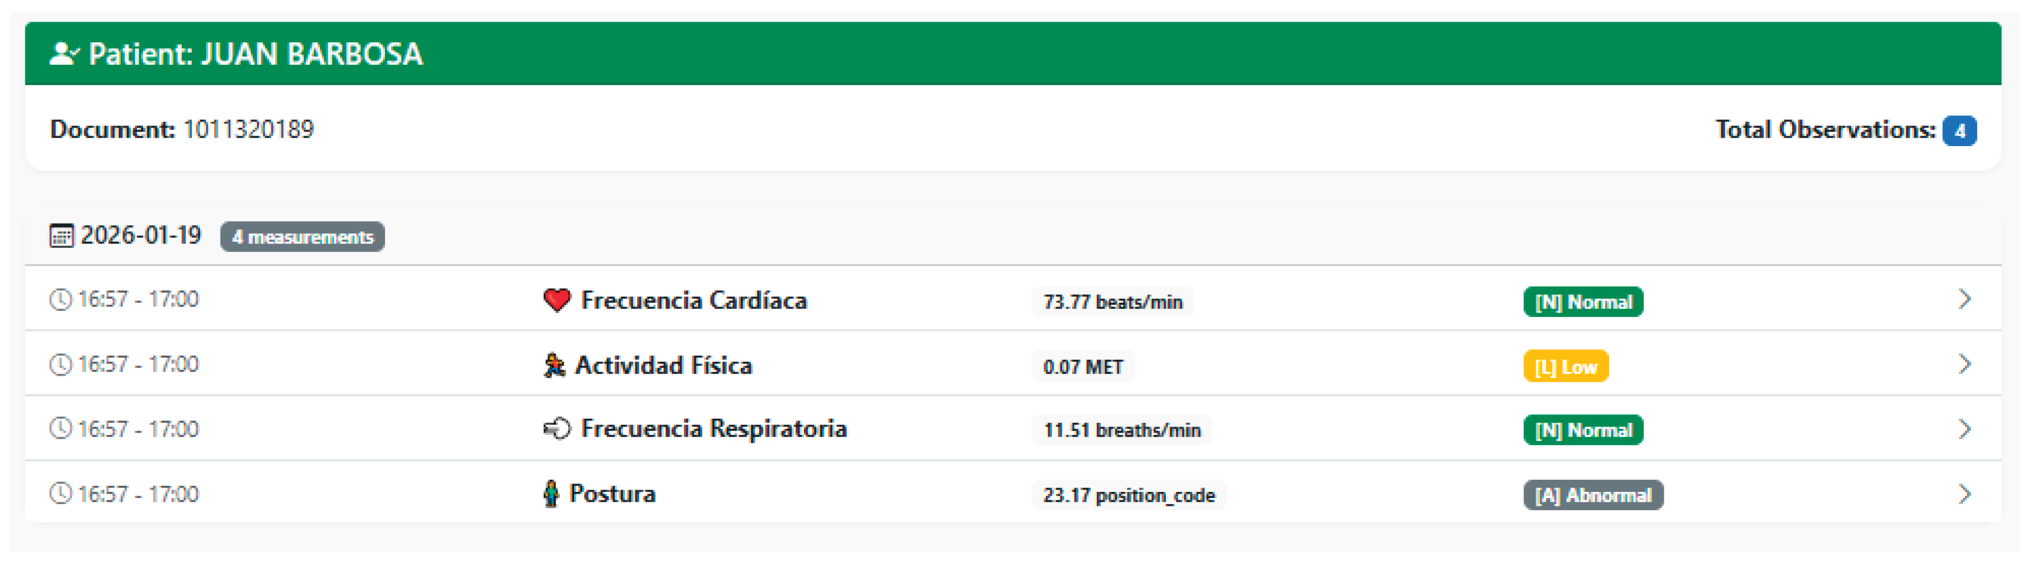
Task: Click the Total Observations count badge
Action: [1959, 131]
